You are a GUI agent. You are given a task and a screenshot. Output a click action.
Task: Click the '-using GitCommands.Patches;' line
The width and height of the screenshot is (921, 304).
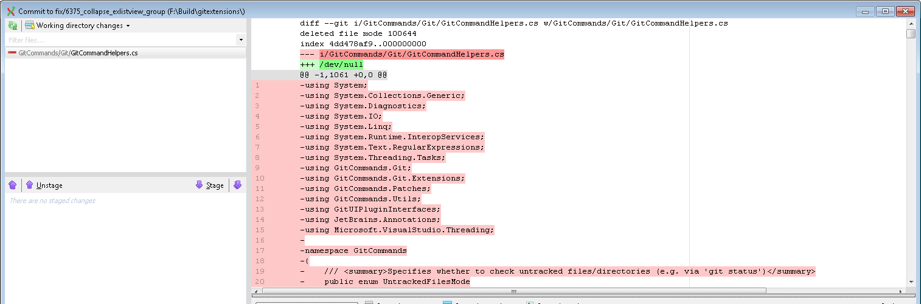click(366, 188)
